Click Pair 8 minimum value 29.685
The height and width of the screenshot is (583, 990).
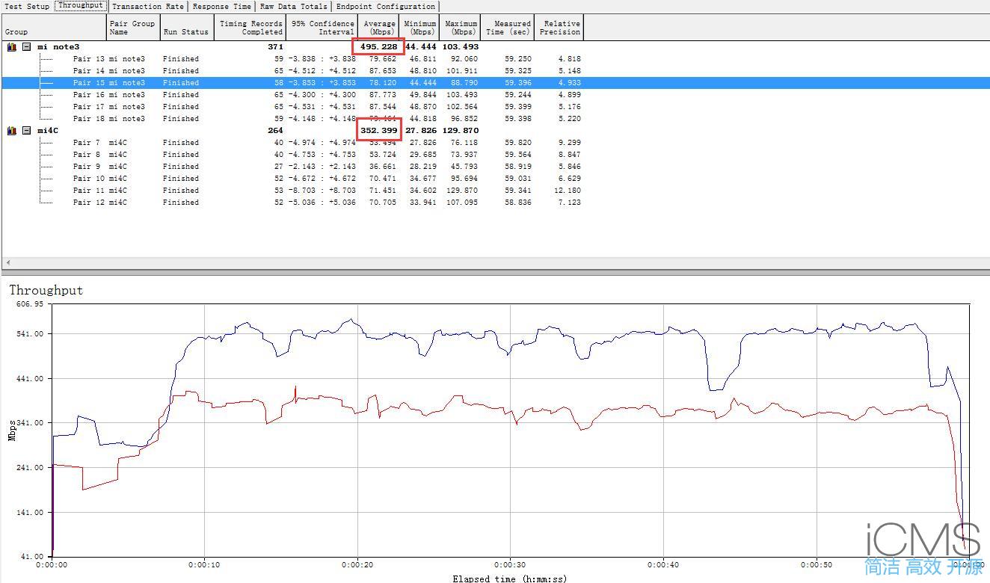(x=422, y=155)
